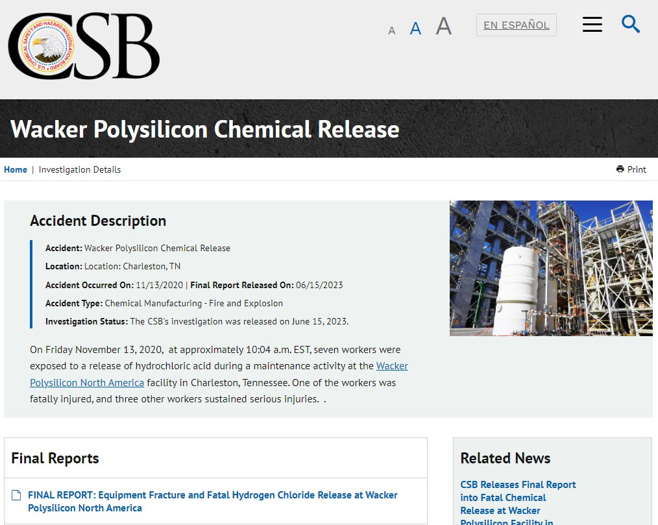Click the Investigation Details breadcrumb text
This screenshot has height=525, width=658.
click(x=80, y=169)
